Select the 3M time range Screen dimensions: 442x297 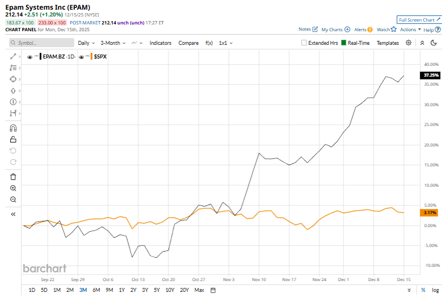pos(83,290)
